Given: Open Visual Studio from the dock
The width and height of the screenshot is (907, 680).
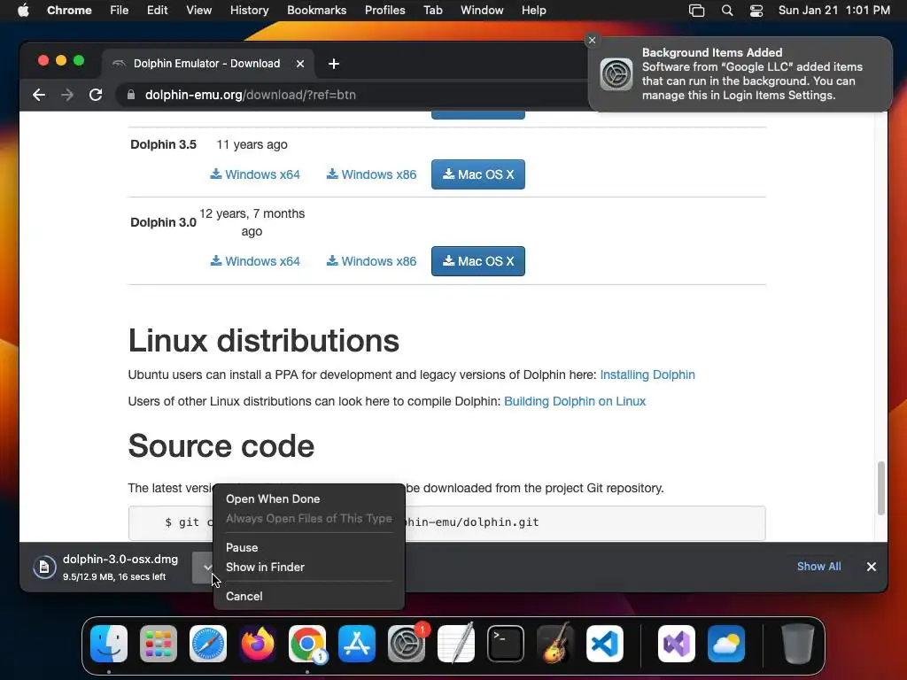Looking at the screenshot, I should pyautogui.click(x=677, y=644).
